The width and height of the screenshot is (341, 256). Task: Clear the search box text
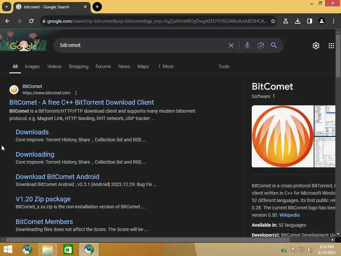point(231,45)
